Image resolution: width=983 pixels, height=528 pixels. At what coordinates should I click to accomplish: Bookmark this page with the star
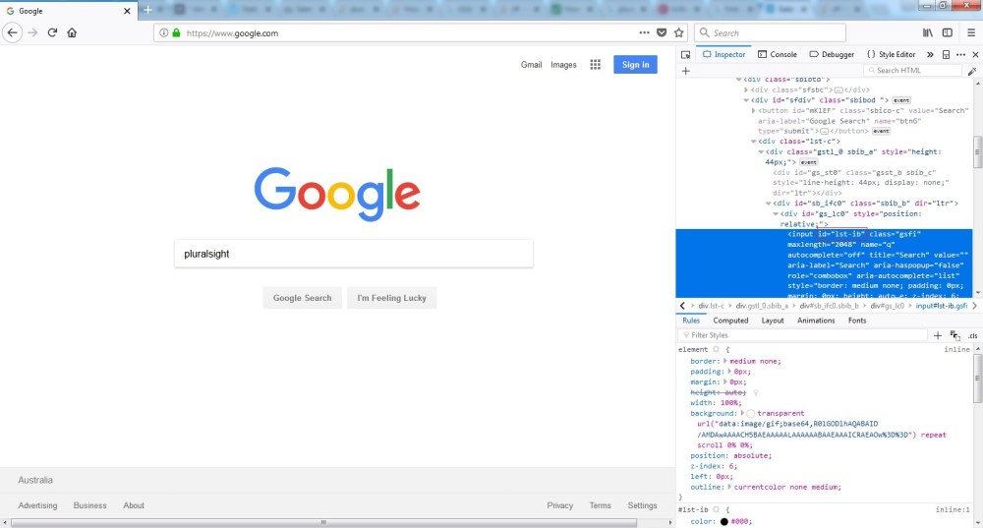(679, 32)
